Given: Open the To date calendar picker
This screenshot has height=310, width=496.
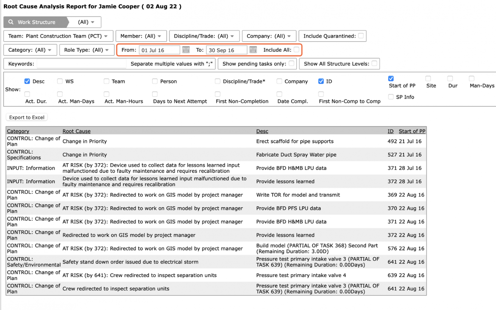Looking at the screenshot, I should [253, 50].
